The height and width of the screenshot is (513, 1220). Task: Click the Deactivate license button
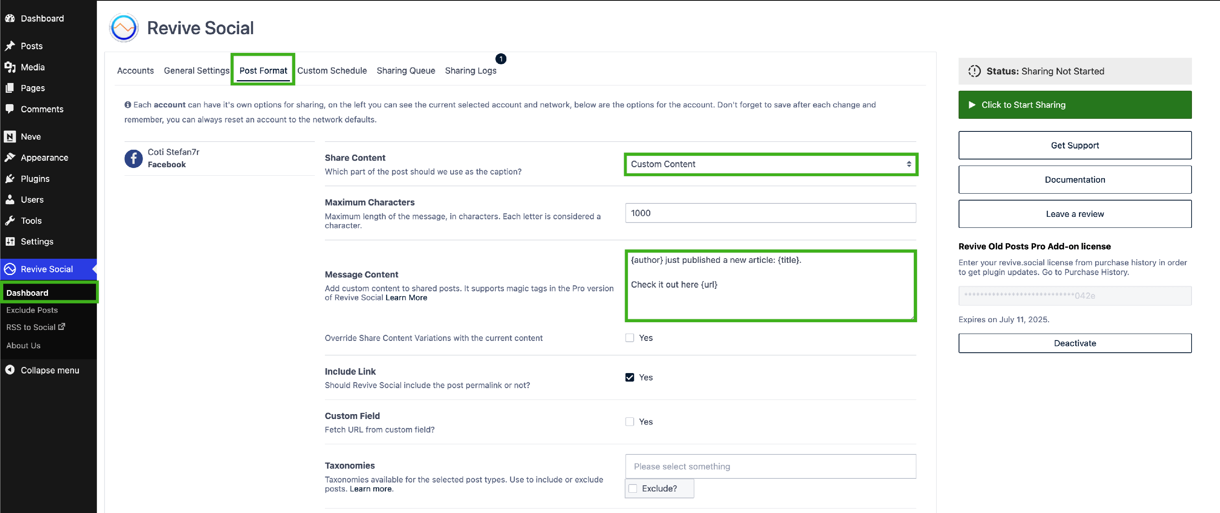pyautogui.click(x=1074, y=343)
